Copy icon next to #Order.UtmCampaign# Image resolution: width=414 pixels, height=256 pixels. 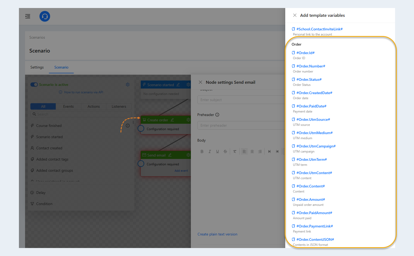[294, 146]
